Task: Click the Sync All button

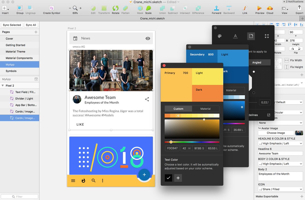Action: [31, 25]
